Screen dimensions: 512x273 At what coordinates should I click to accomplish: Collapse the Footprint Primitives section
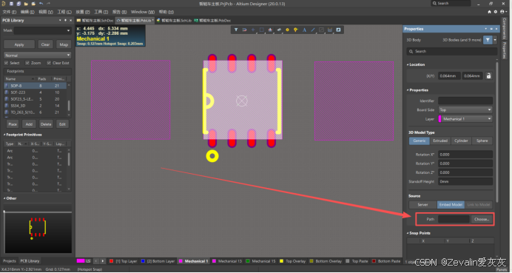click(x=4, y=135)
